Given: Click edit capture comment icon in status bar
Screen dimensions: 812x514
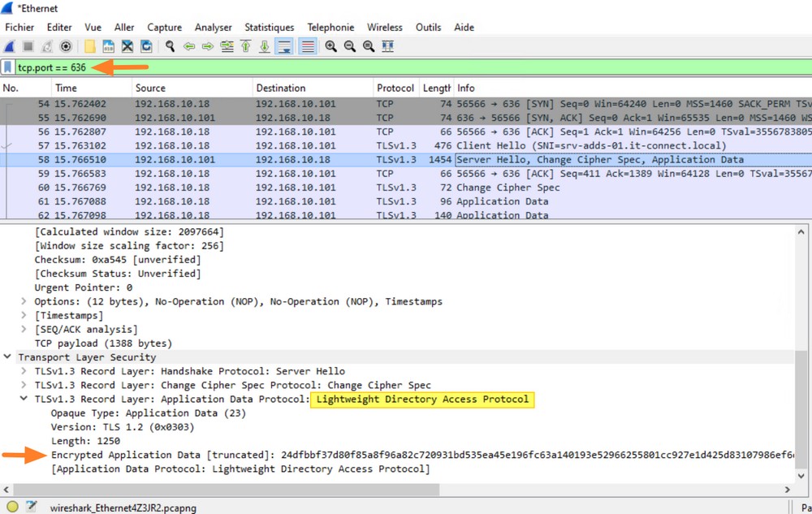Looking at the screenshot, I should [31, 507].
